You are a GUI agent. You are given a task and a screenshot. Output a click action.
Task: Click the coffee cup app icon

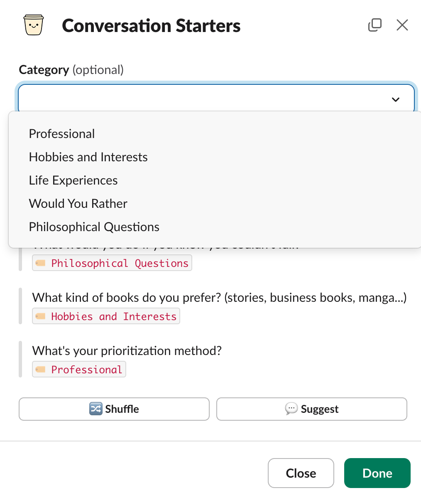[x=34, y=25]
